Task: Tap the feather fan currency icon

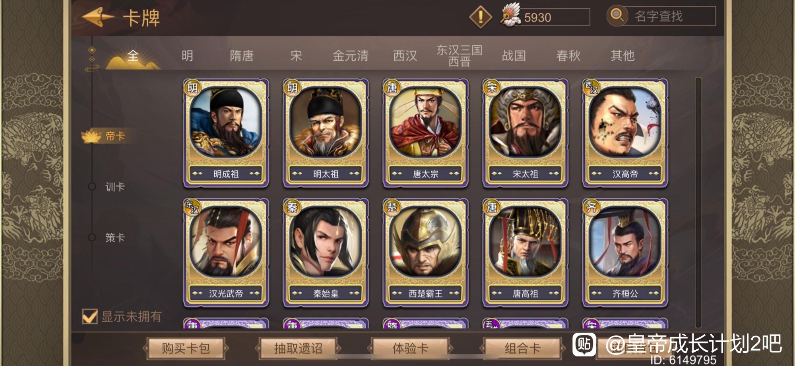Action: tap(510, 15)
